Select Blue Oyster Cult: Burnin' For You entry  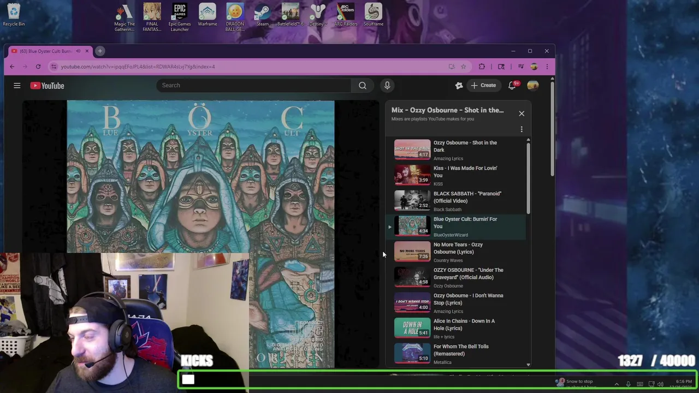click(455, 227)
